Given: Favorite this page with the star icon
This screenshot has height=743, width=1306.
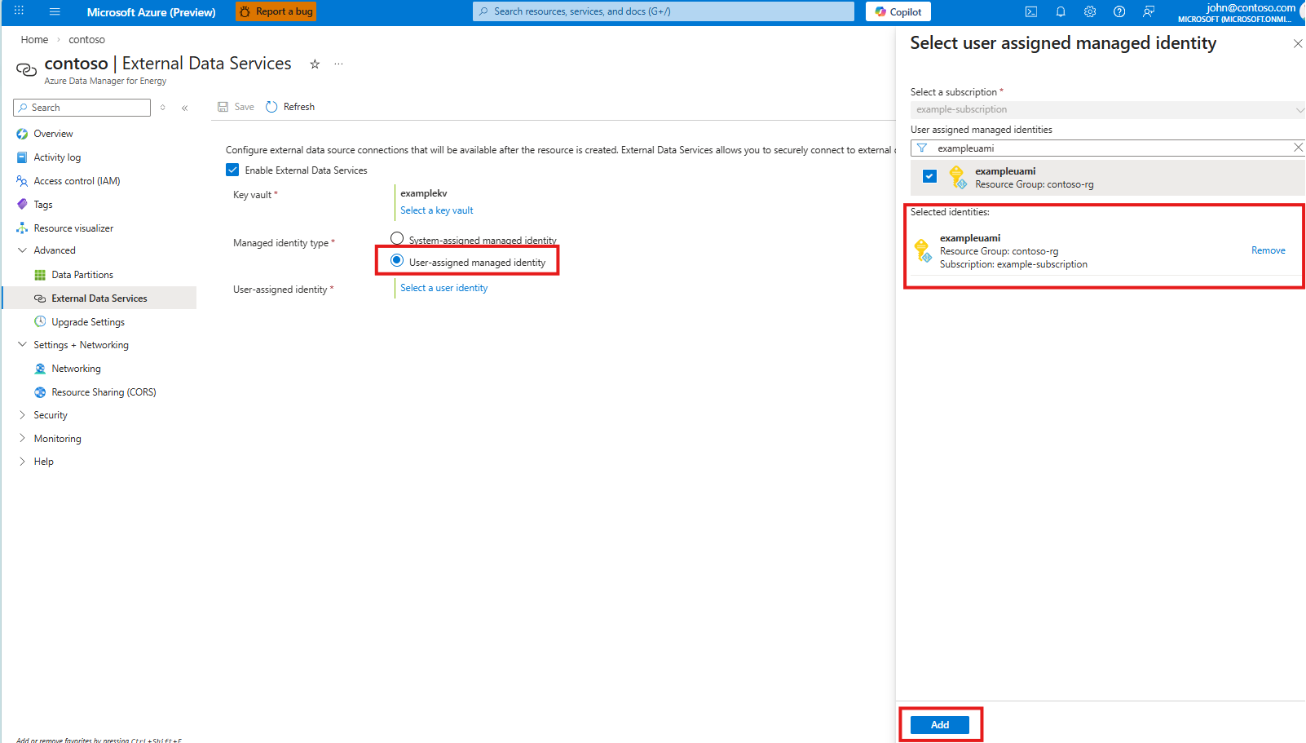Looking at the screenshot, I should point(315,64).
